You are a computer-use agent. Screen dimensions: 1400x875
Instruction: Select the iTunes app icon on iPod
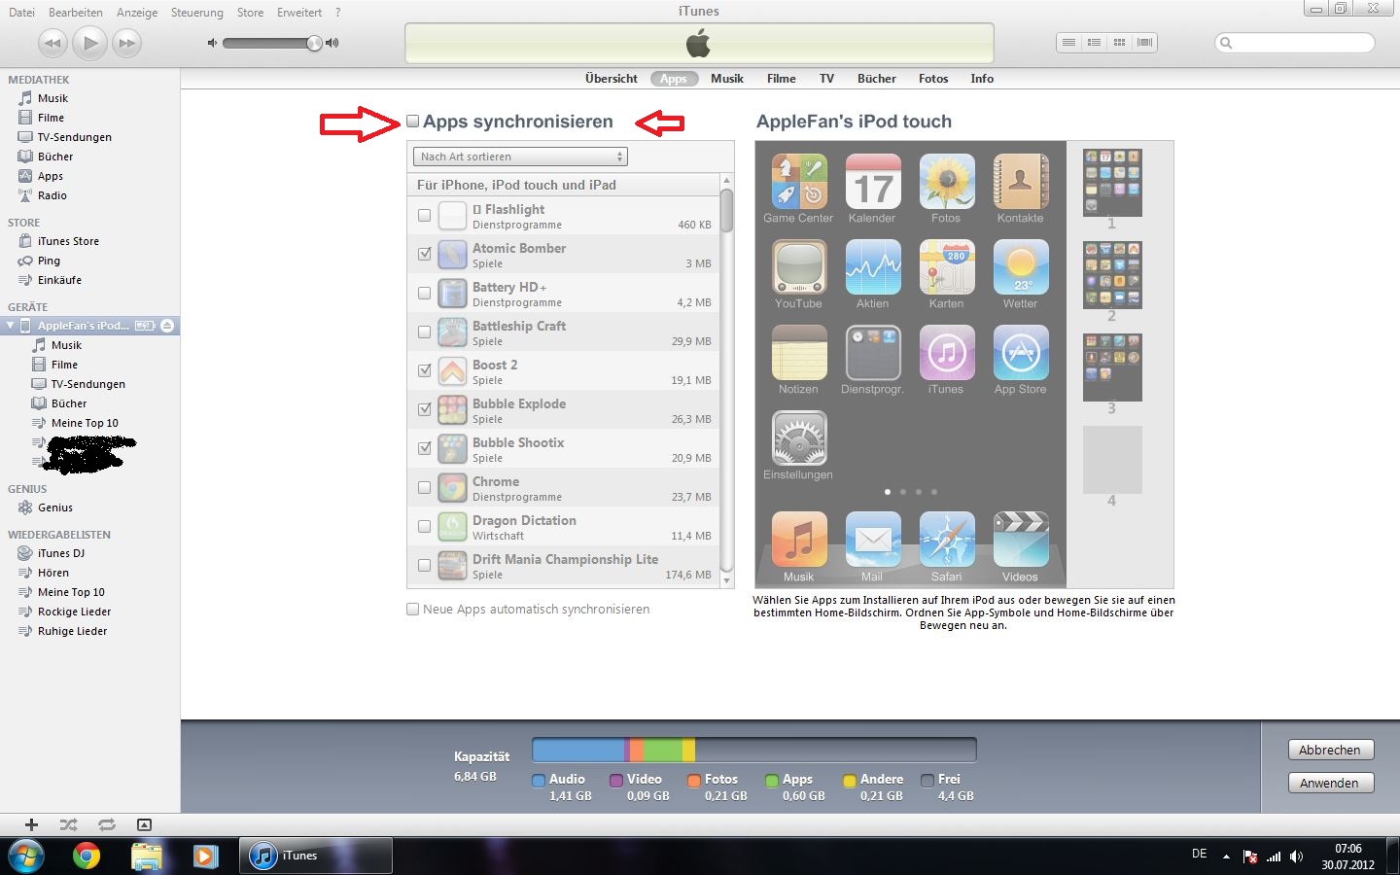946,353
